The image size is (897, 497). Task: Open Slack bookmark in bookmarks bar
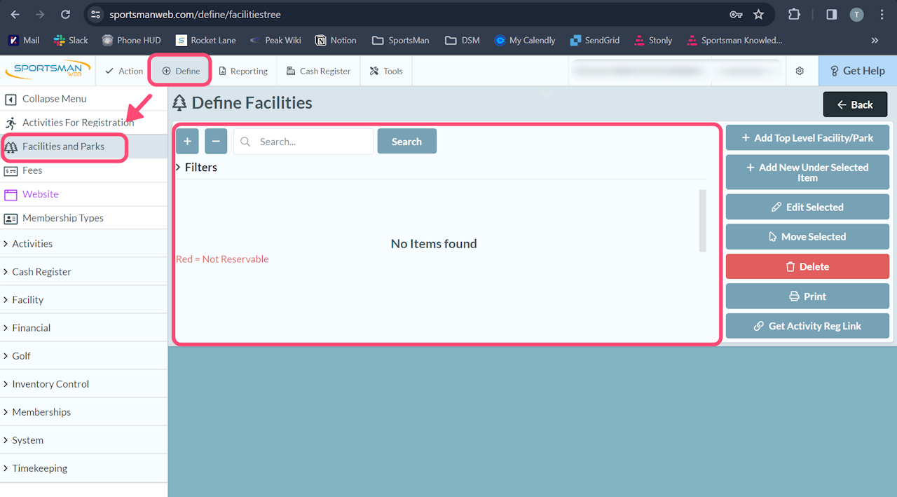point(71,40)
